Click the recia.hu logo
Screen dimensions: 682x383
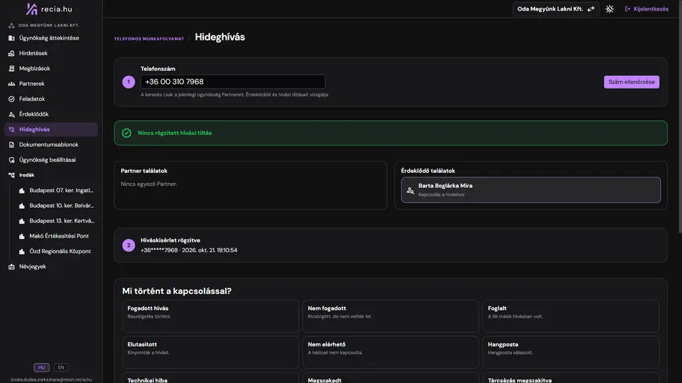click(x=49, y=9)
